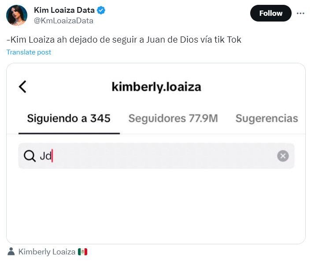Click the @KmLoaizaData handle
This screenshot has width=311, height=261.
coord(63,21)
